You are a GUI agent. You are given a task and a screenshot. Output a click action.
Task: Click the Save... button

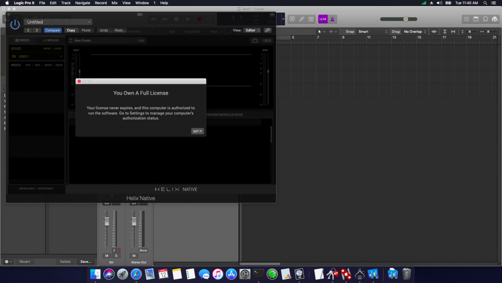coord(85,261)
